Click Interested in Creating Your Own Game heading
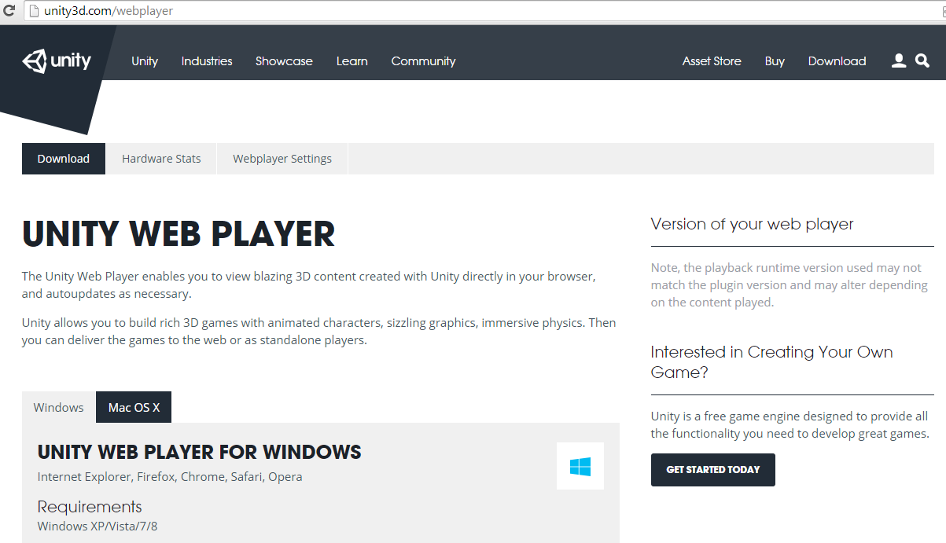The height and width of the screenshot is (543, 946). tap(772, 362)
